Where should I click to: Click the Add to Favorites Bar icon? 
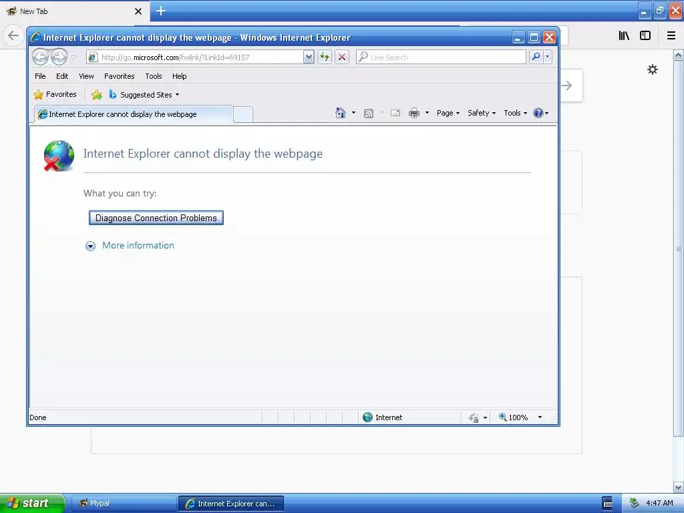point(97,94)
